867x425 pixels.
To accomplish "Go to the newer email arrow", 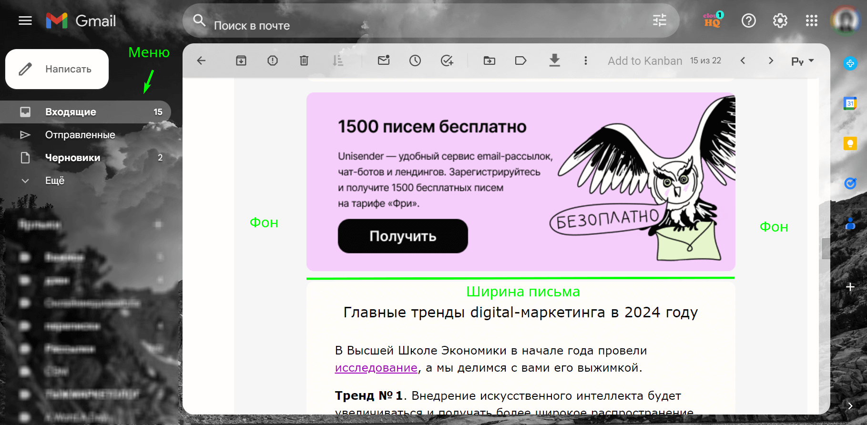I will [743, 61].
